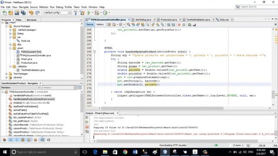Click the Redo toolbar icon

tap(37, 13)
